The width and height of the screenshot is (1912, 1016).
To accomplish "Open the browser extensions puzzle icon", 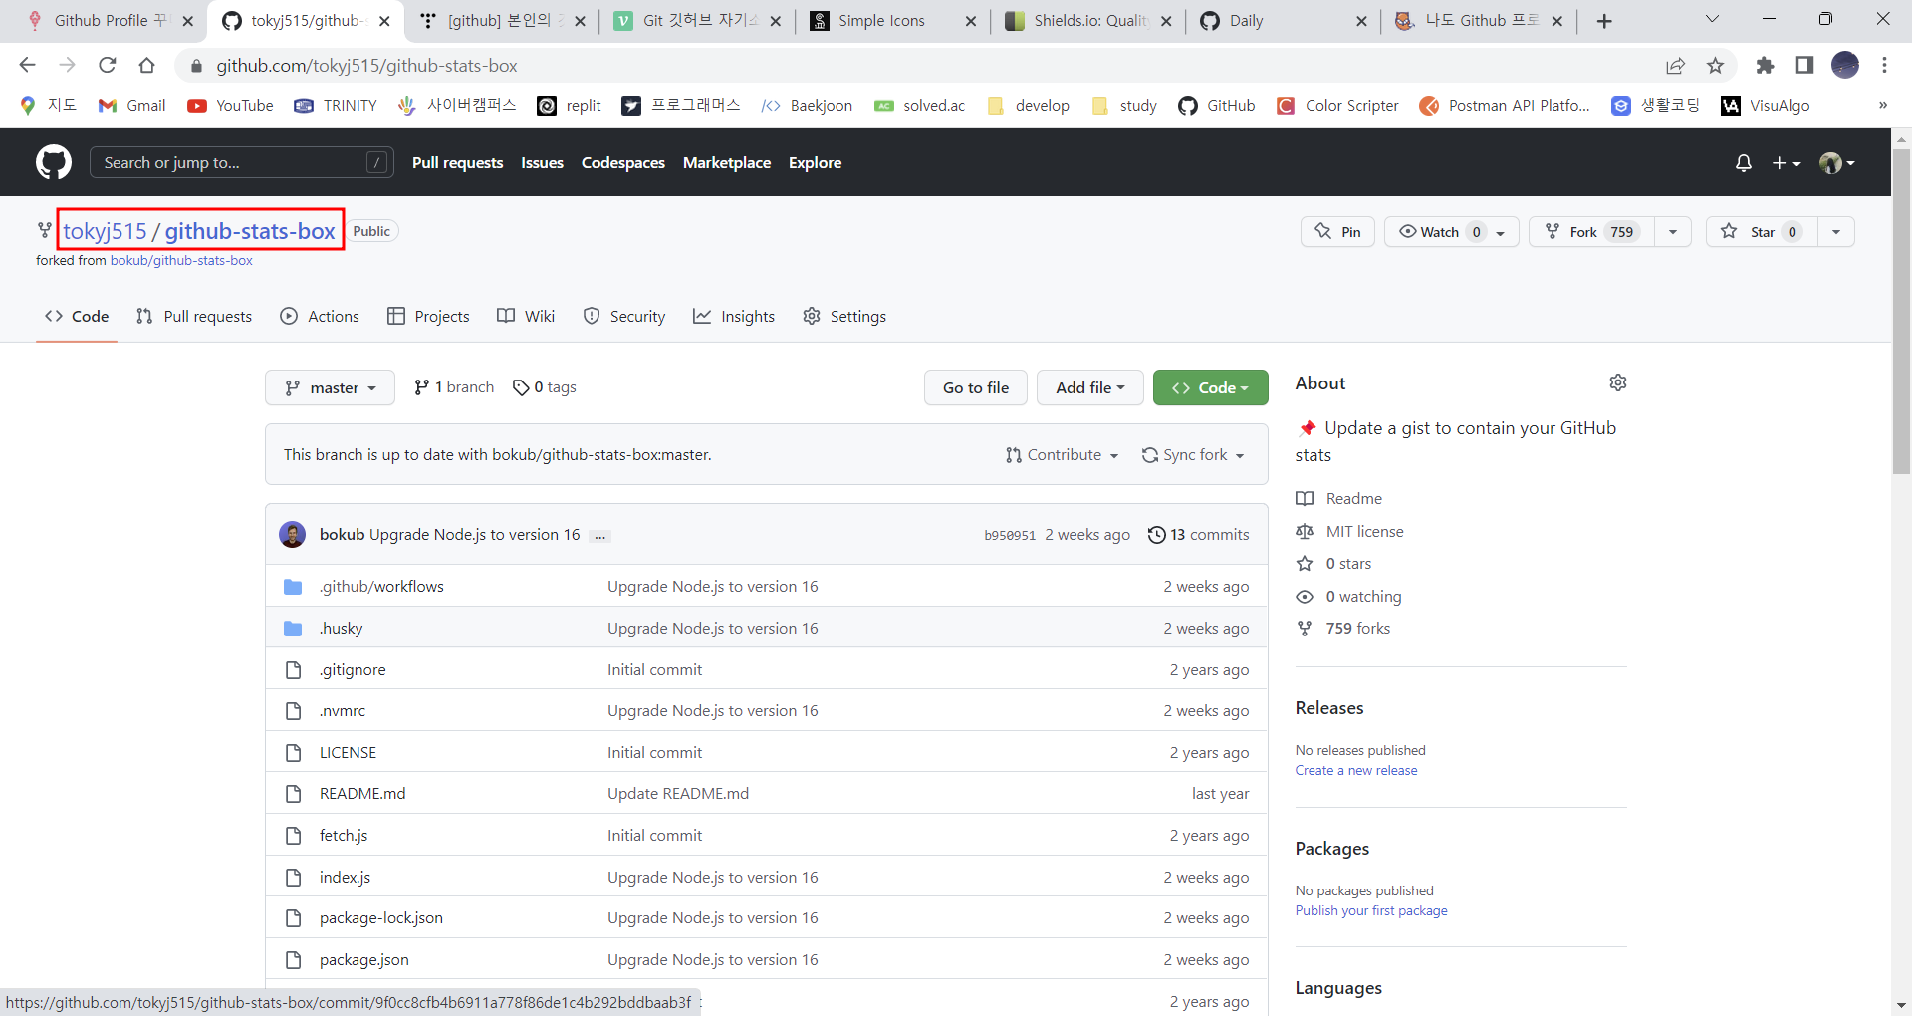I will coord(1765,65).
